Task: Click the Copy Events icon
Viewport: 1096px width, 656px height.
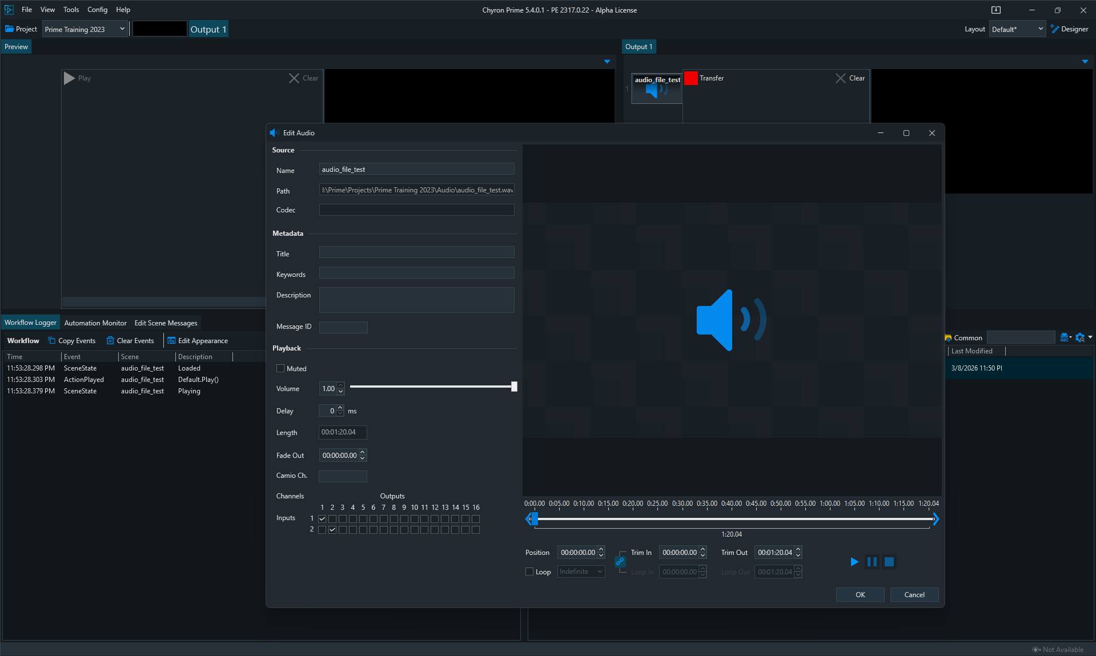Action: (x=52, y=341)
